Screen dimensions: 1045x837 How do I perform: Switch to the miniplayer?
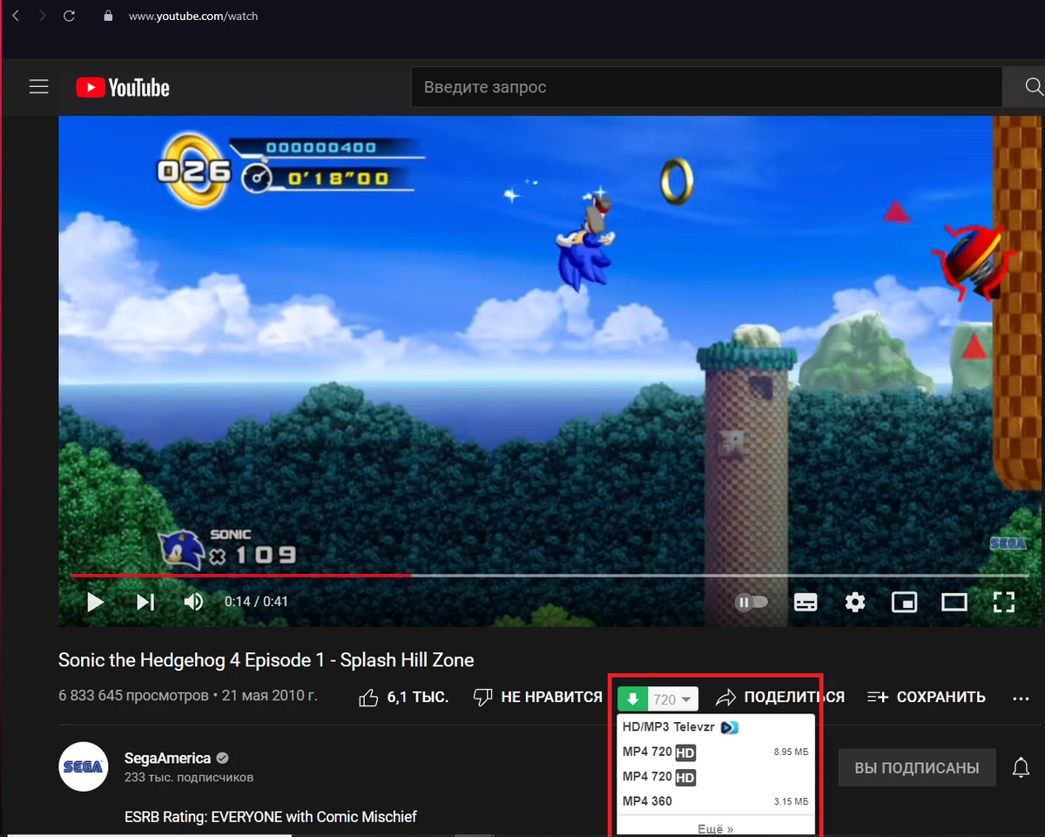904,602
